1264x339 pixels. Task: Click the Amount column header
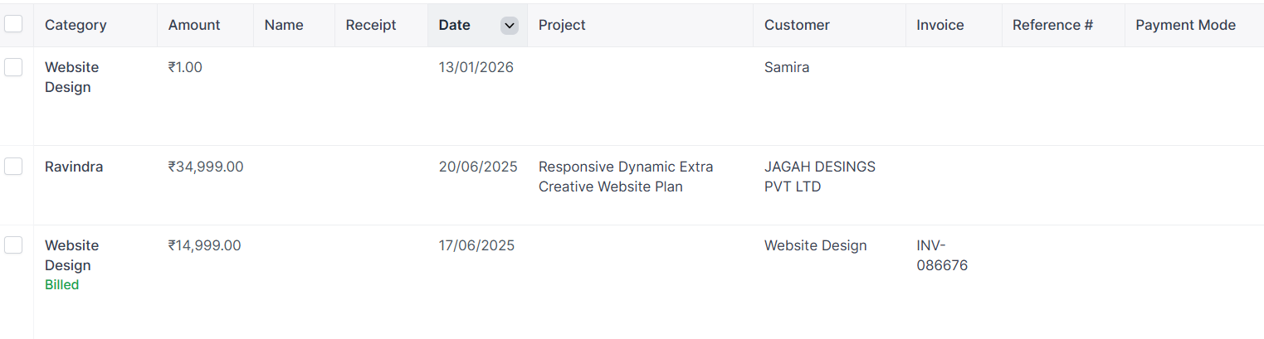[x=194, y=25]
